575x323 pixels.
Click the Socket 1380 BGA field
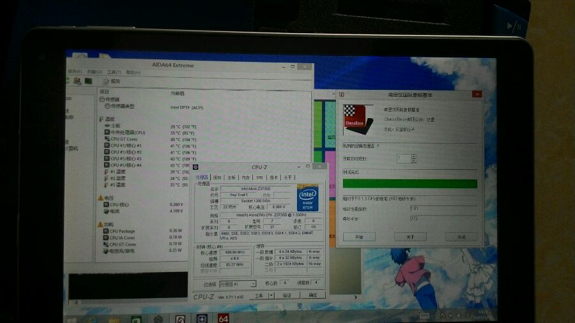point(256,201)
